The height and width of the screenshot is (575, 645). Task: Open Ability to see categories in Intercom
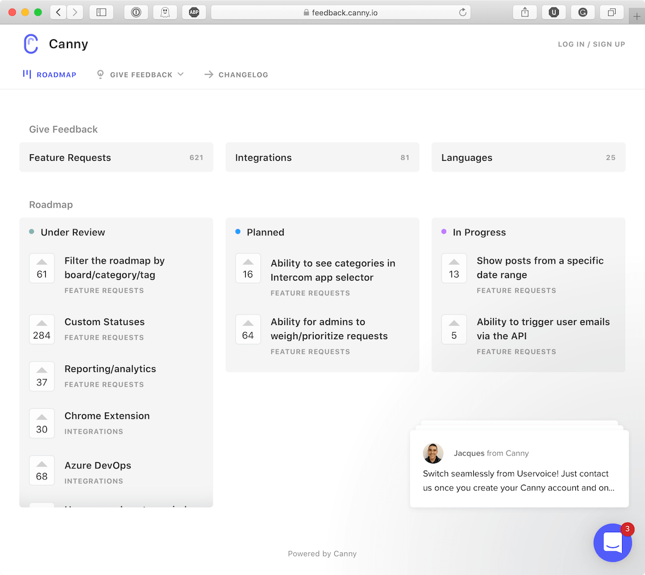tap(333, 270)
